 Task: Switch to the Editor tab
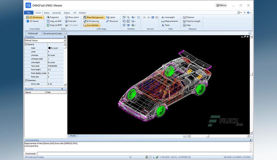pos(47,13)
